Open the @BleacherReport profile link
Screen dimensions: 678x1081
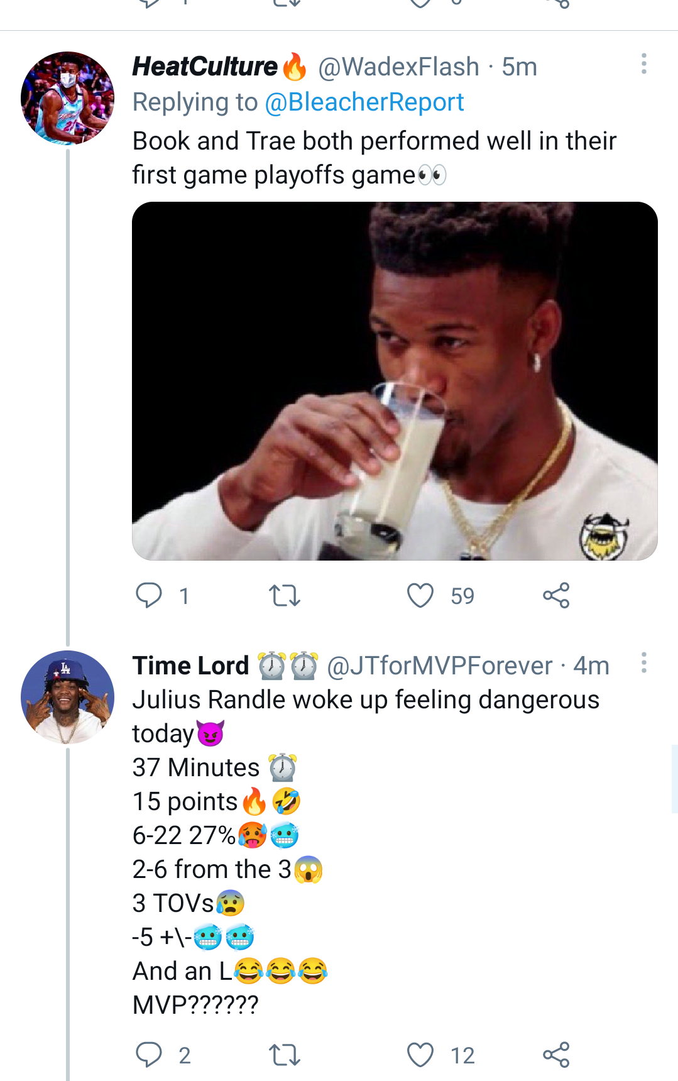364,102
